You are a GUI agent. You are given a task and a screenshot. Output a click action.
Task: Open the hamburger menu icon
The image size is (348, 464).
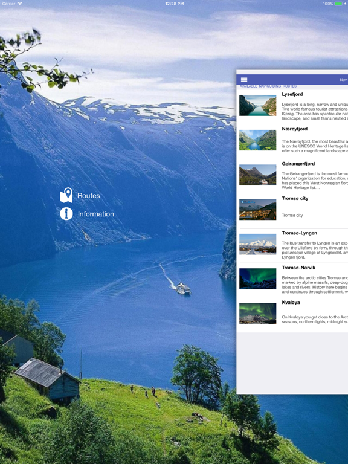click(244, 80)
